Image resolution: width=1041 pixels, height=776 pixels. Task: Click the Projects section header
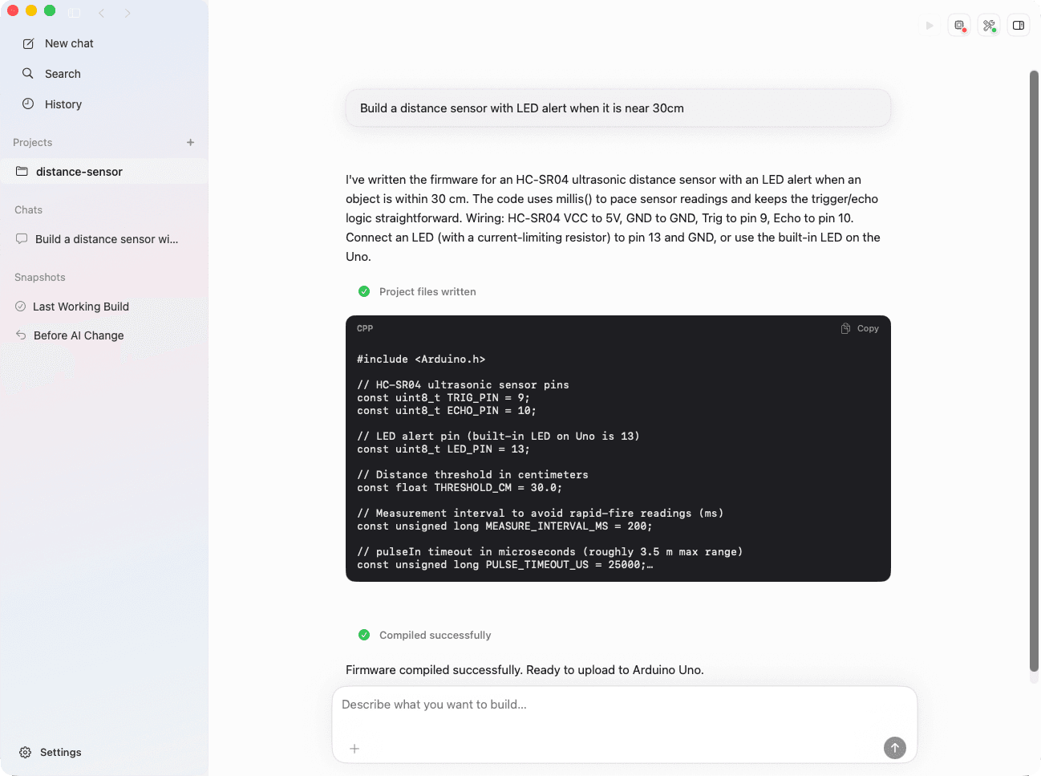coord(33,142)
